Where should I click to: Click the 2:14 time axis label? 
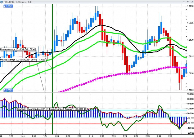click(x=91, y=136)
